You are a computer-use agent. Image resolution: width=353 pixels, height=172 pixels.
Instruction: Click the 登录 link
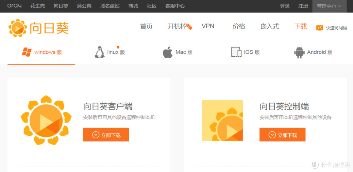click(285, 6)
